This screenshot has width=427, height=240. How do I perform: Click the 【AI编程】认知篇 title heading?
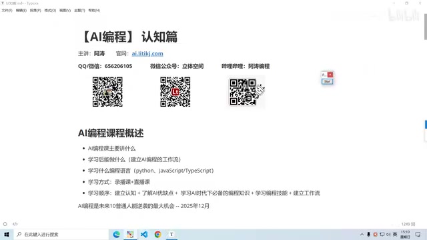pyautogui.click(x=128, y=37)
